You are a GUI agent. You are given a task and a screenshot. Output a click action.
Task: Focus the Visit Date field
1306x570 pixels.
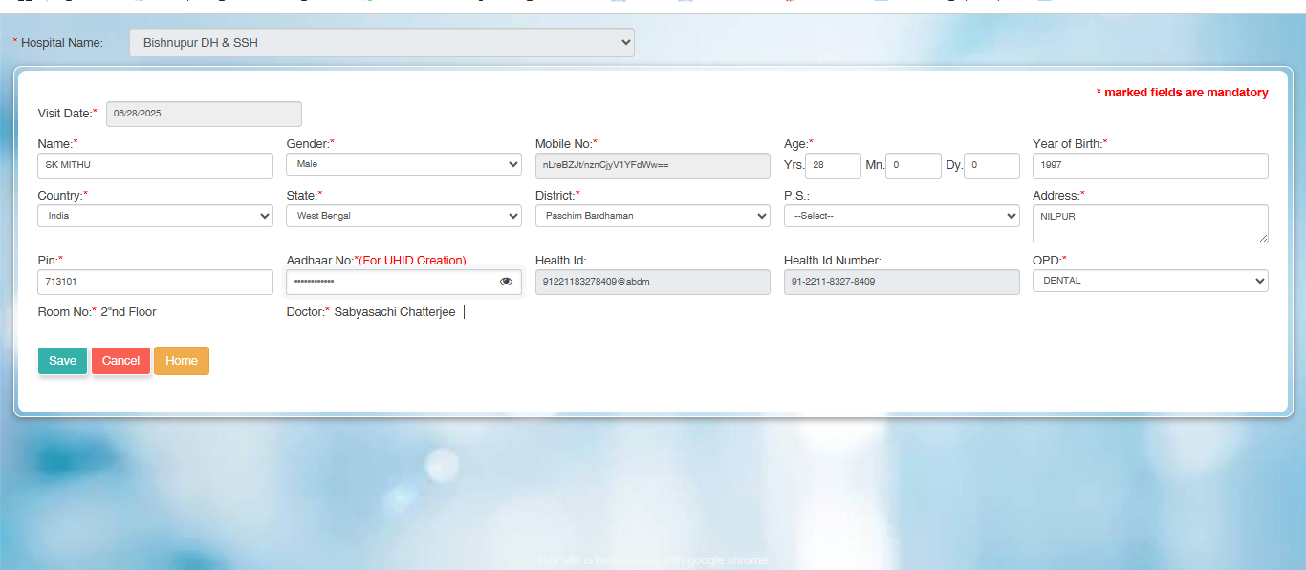pos(204,114)
